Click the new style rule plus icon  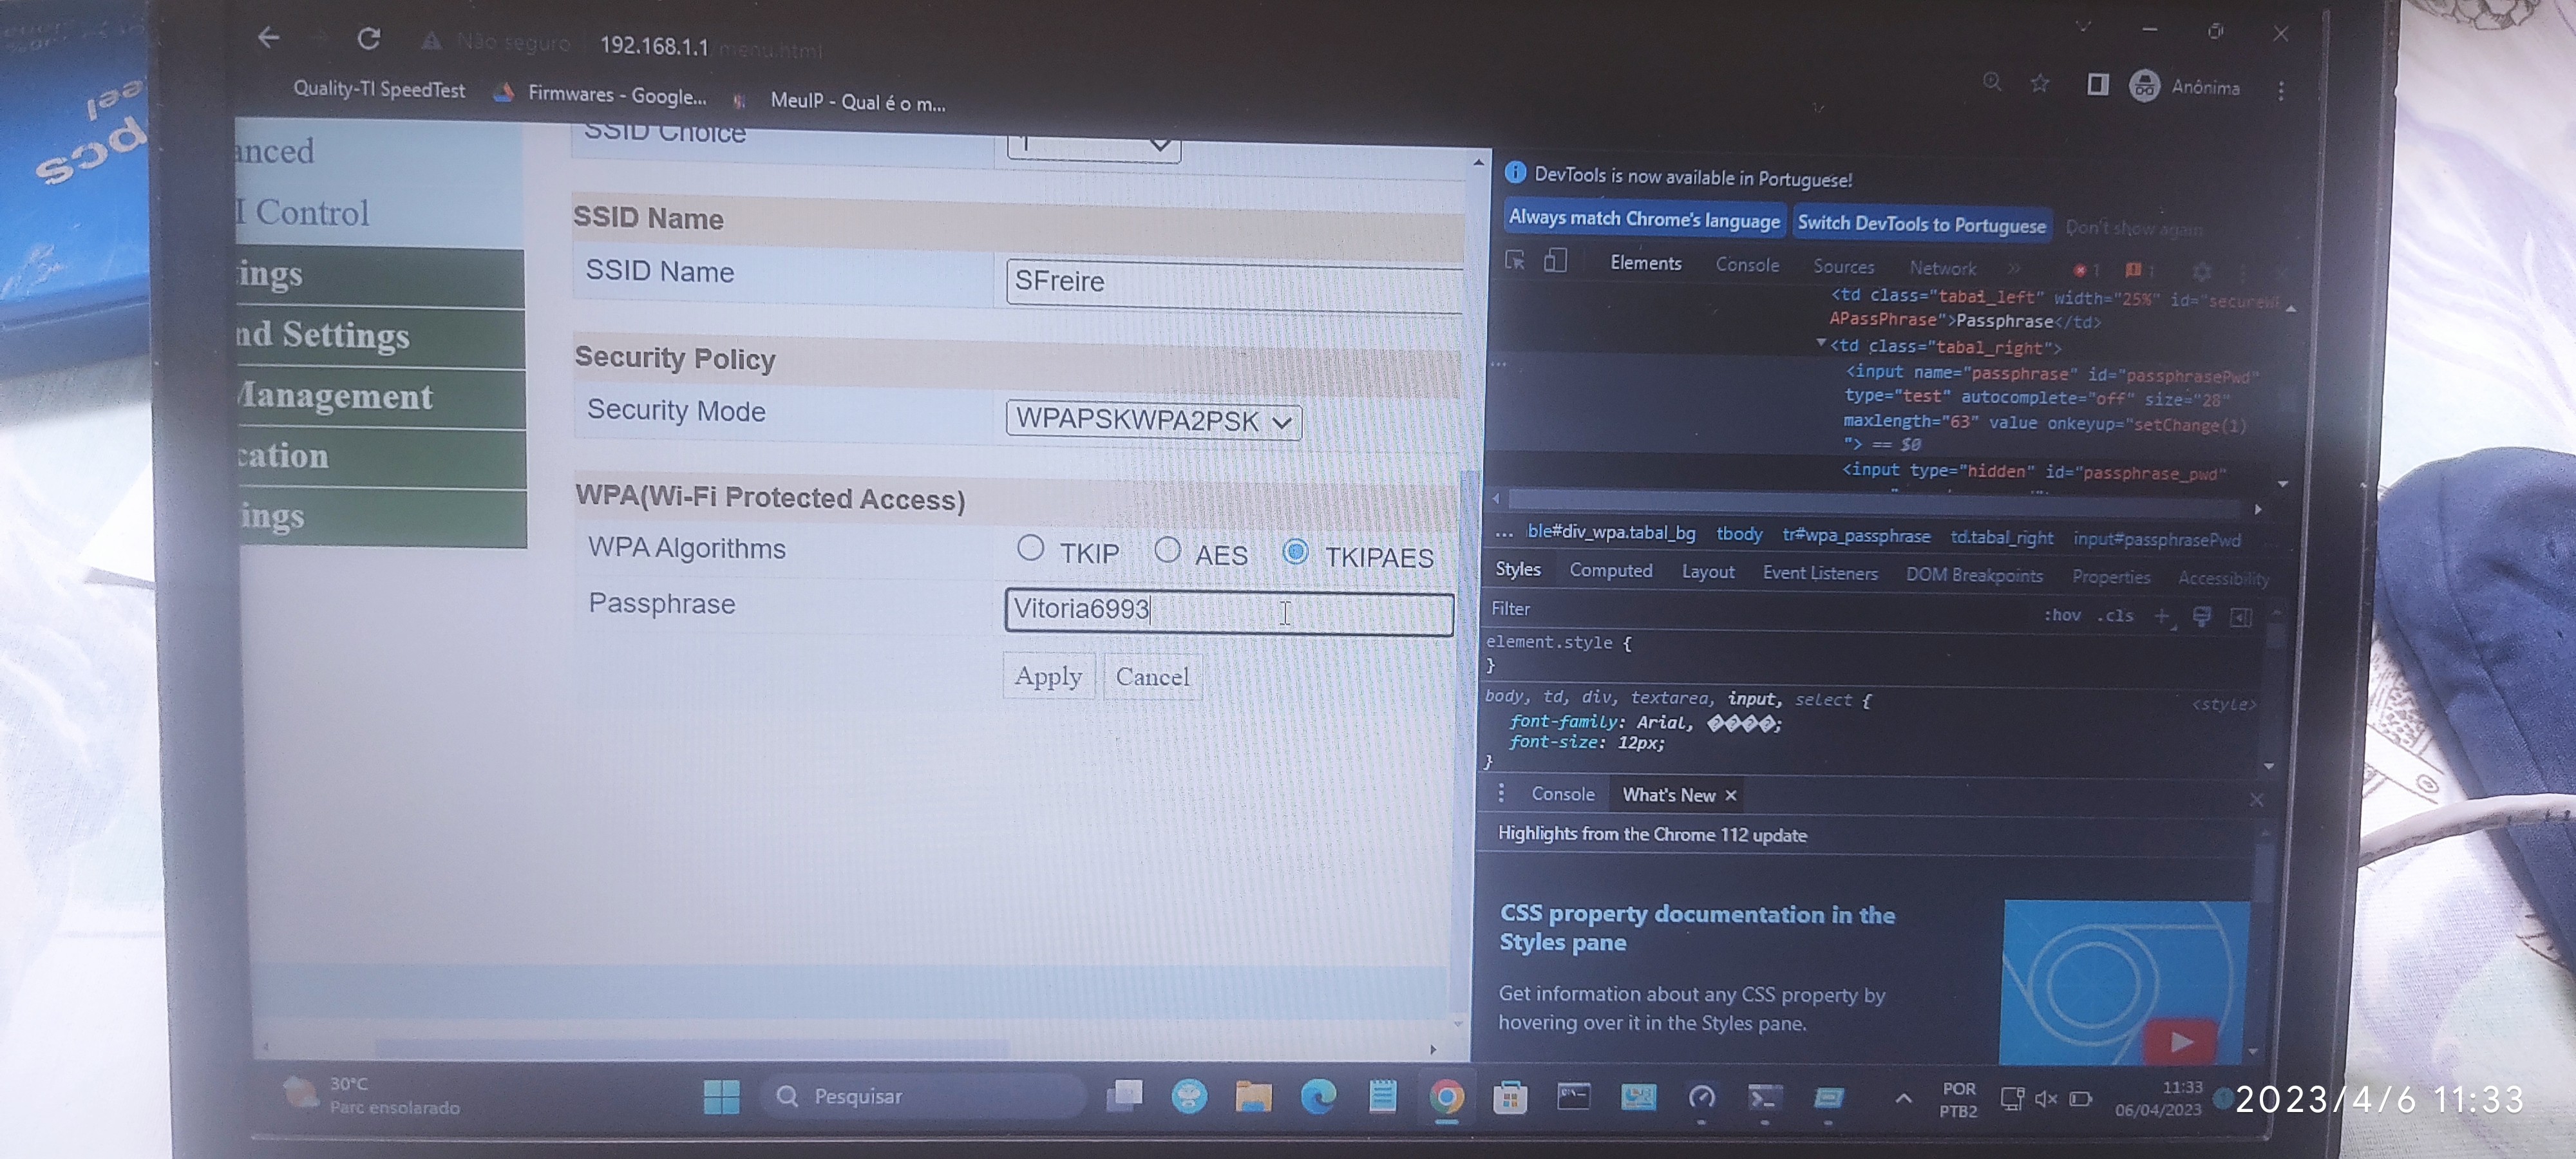coord(2162,616)
